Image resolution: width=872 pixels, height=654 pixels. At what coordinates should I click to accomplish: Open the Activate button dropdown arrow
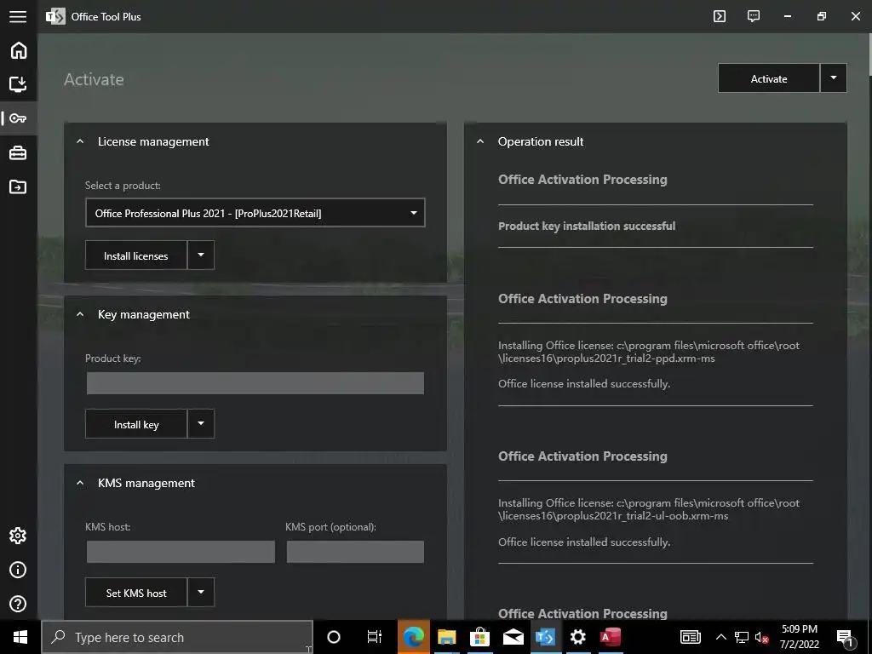coord(833,78)
